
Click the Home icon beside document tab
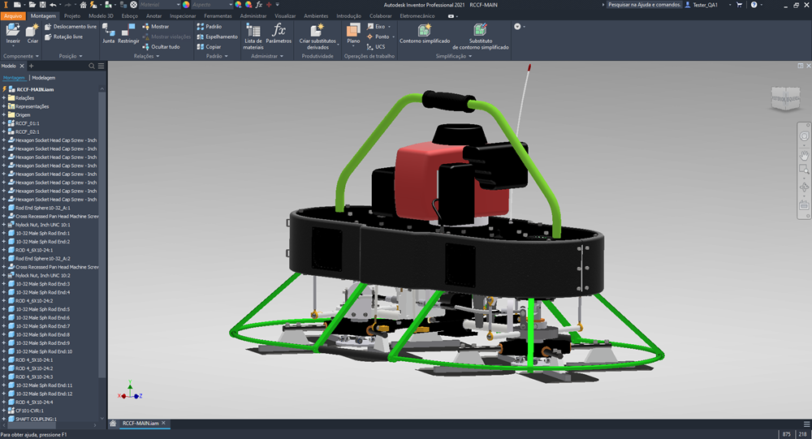[113, 424]
